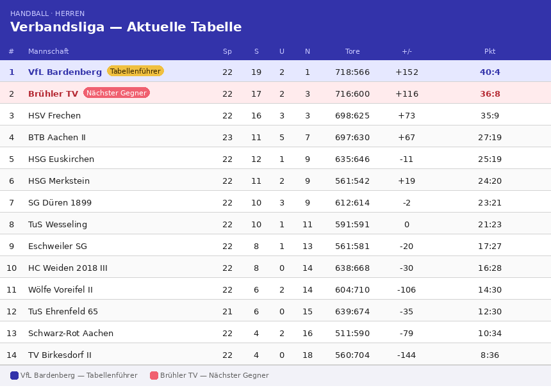The height and width of the screenshot is (388, 551).
Task: Click the blue VfL Bardenberg legend swatch
Action: click(14, 376)
